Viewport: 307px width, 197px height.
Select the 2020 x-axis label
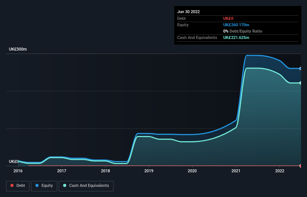(192, 171)
